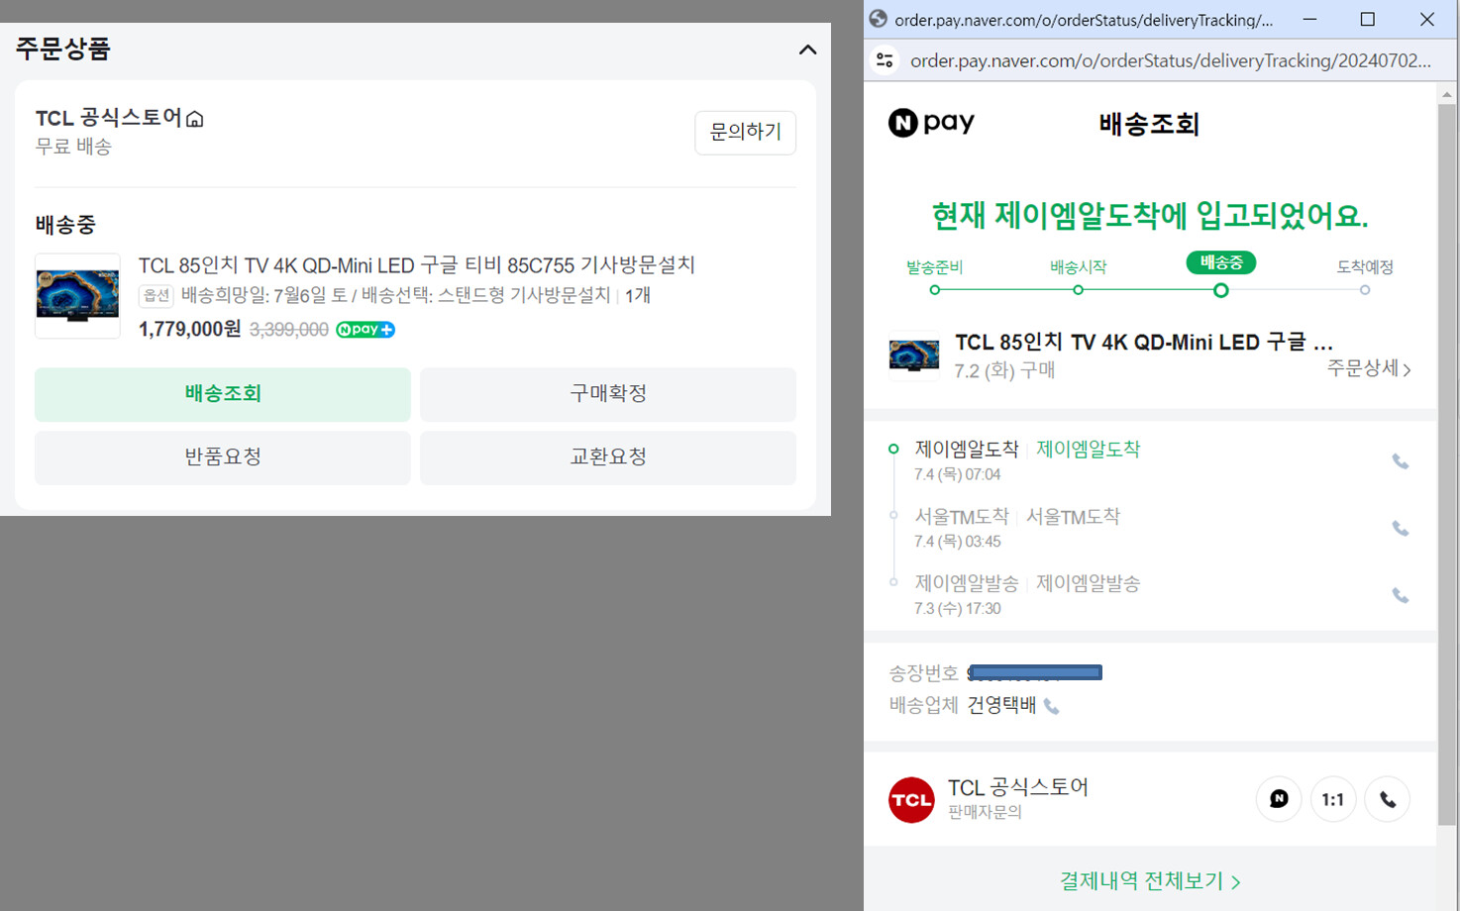Click the TCL red seller logo
The image size is (1460, 911).
[911, 800]
